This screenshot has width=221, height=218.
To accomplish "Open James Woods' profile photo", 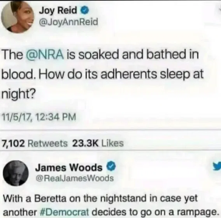I will (16, 173).
